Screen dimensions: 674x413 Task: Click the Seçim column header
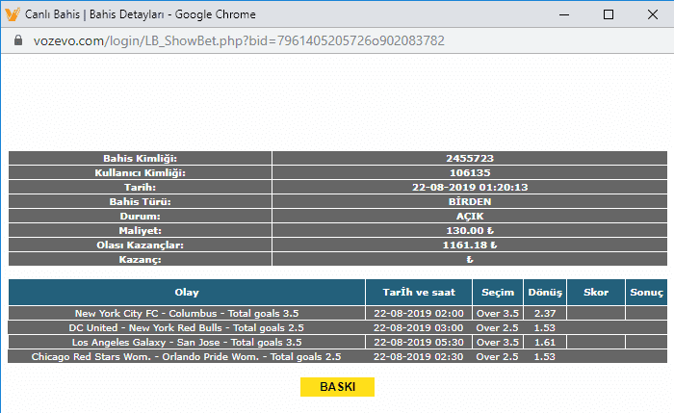498,293
